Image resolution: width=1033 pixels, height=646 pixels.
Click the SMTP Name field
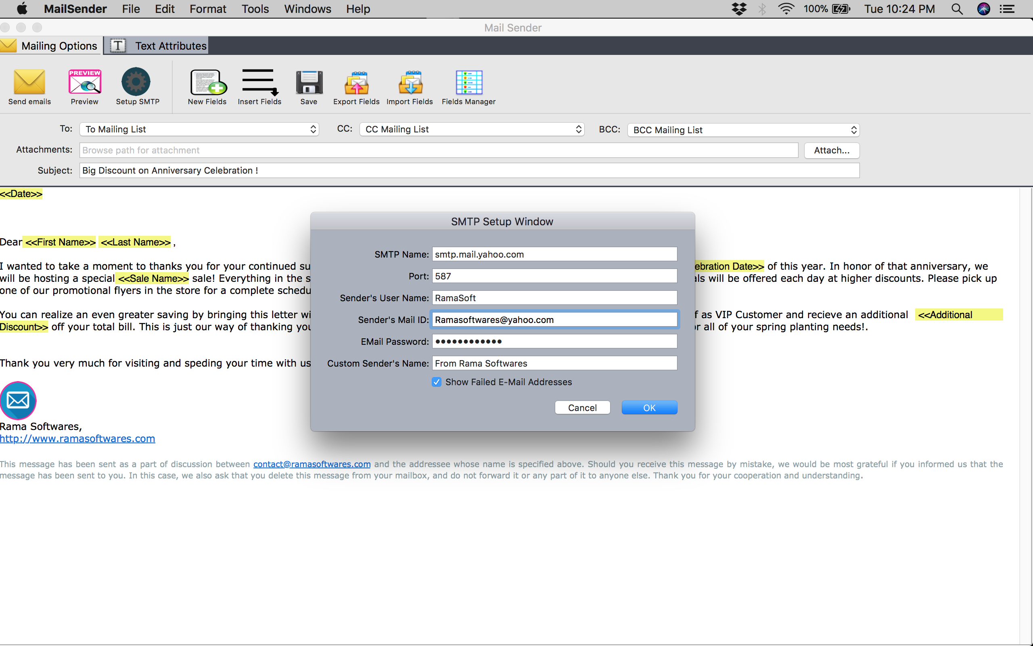tap(554, 254)
